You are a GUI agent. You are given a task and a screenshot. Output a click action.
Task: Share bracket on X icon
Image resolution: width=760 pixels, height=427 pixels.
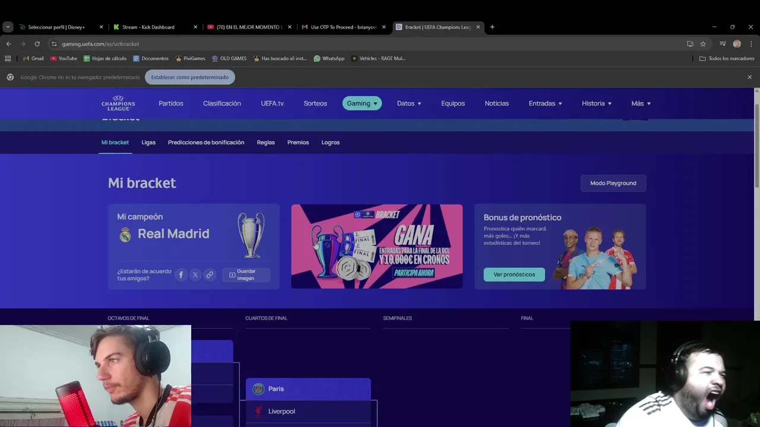[195, 275]
